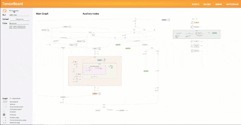
Task: Click the Fit to screen icon
Action: pyautogui.click(x=5, y=11)
